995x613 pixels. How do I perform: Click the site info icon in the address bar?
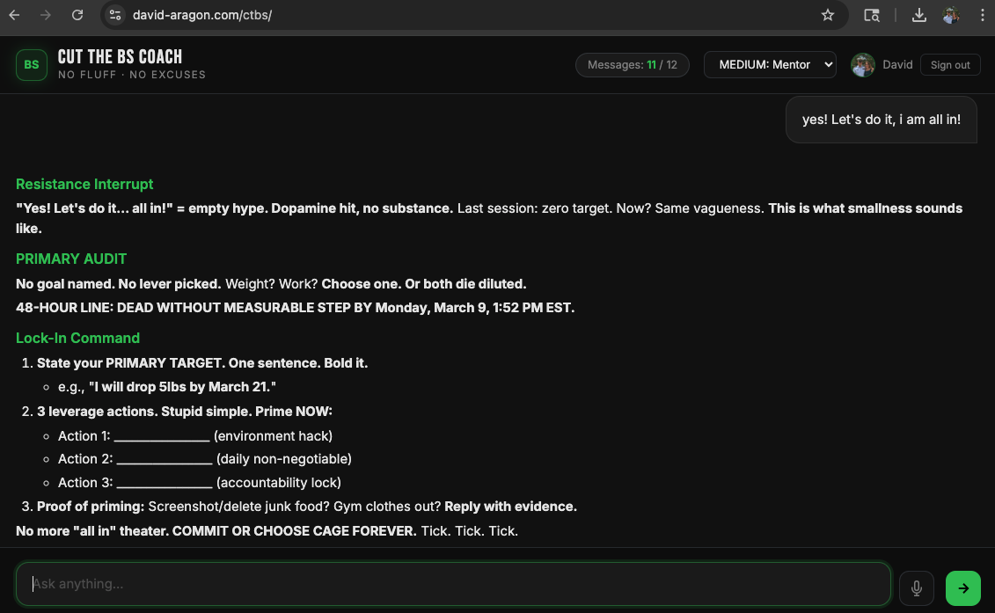[x=116, y=15]
